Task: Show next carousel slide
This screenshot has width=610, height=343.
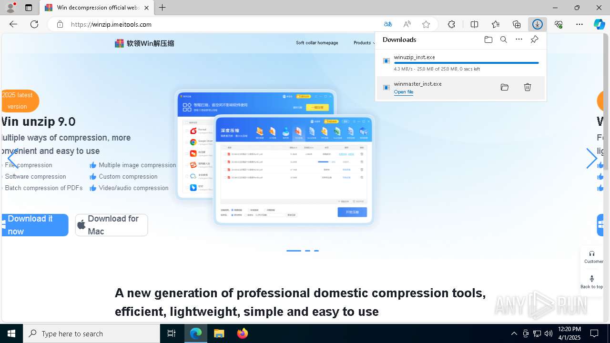Action: [x=591, y=158]
